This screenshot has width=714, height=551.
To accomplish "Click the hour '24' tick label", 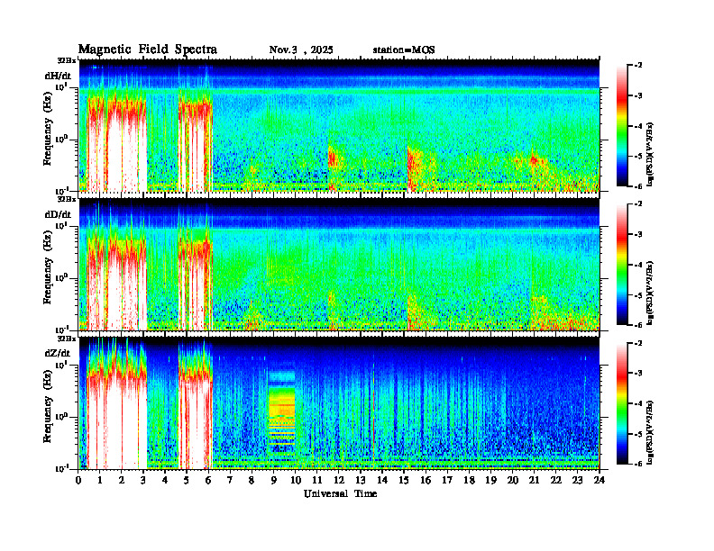I will (x=600, y=480).
